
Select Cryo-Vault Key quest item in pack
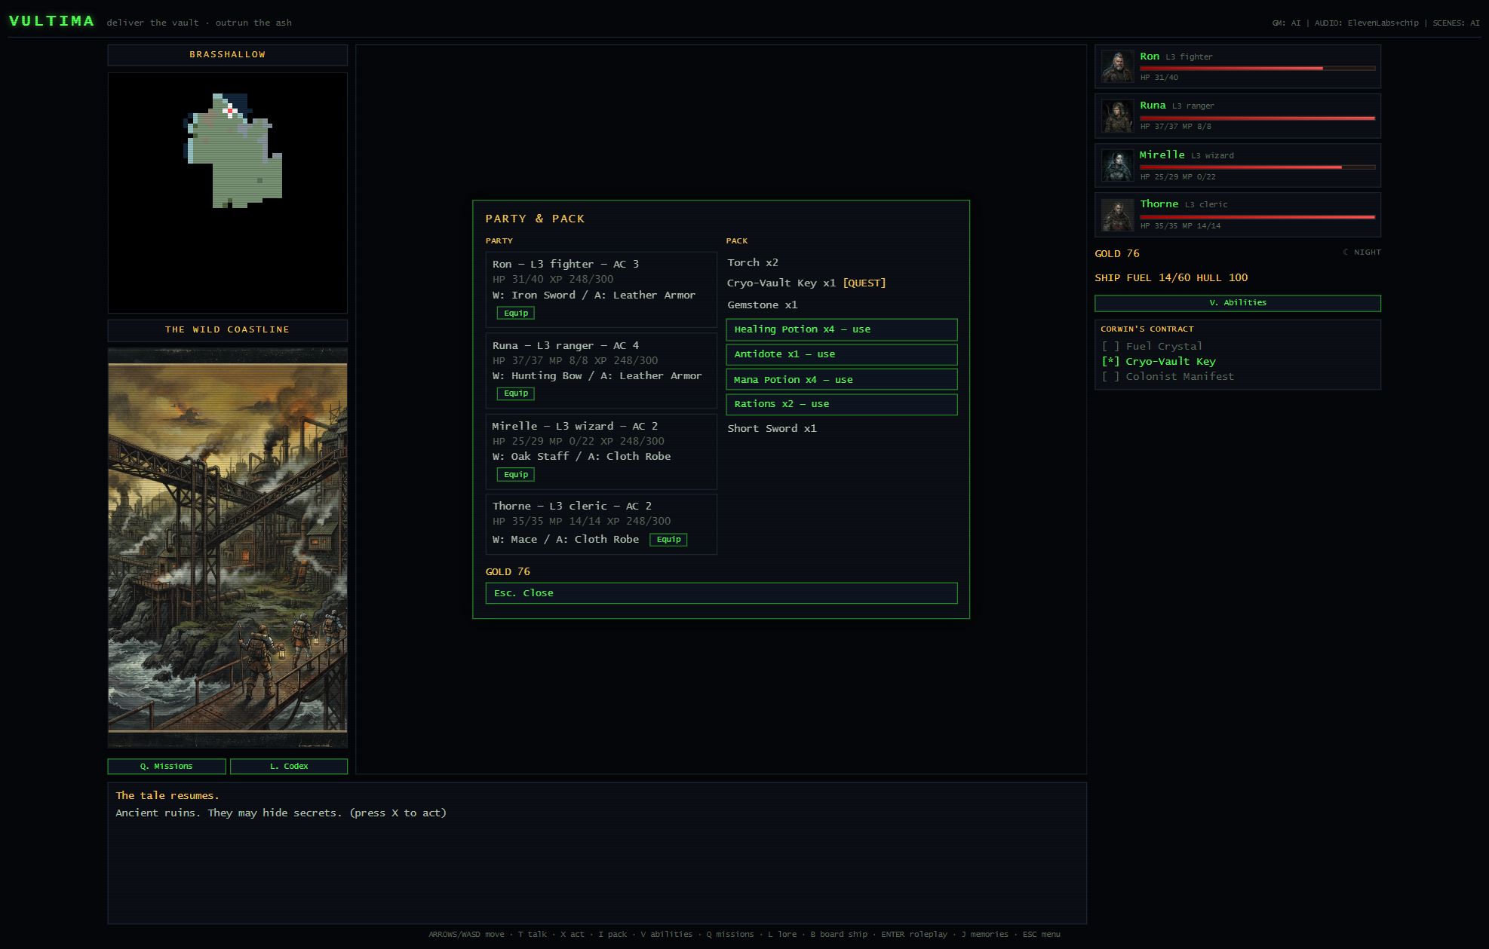pos(806,283)
